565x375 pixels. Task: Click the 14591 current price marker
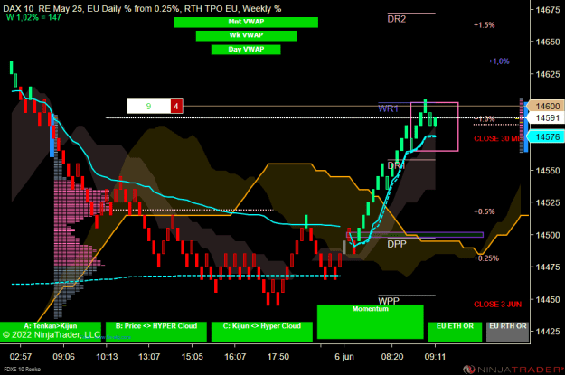(x=546, y=117)
